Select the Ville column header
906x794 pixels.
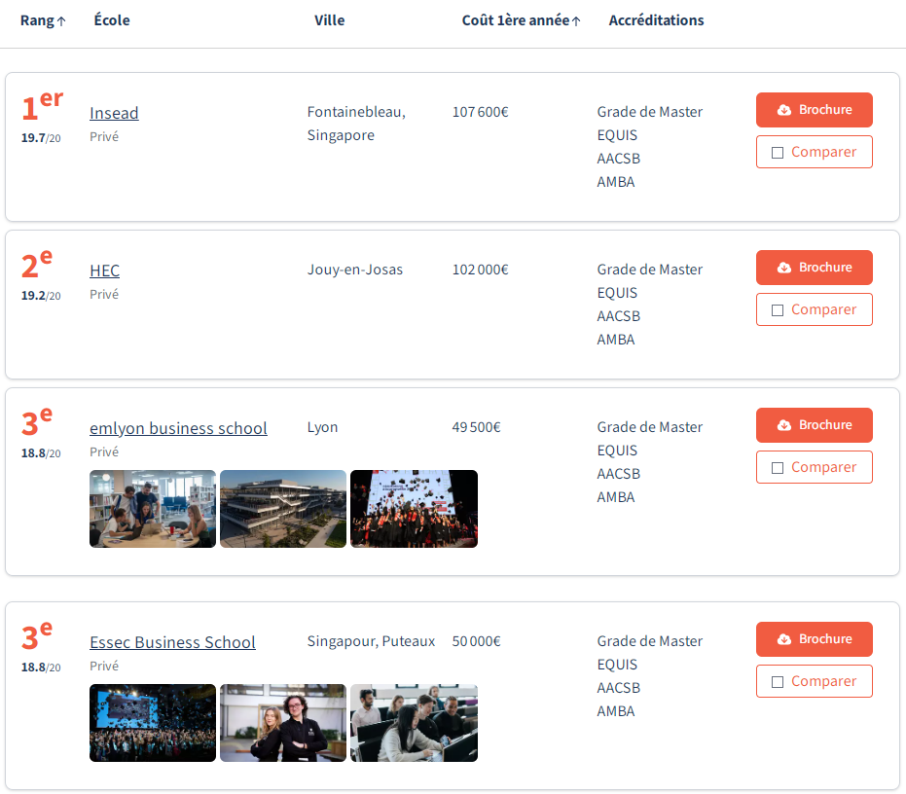tap(329, 20)
